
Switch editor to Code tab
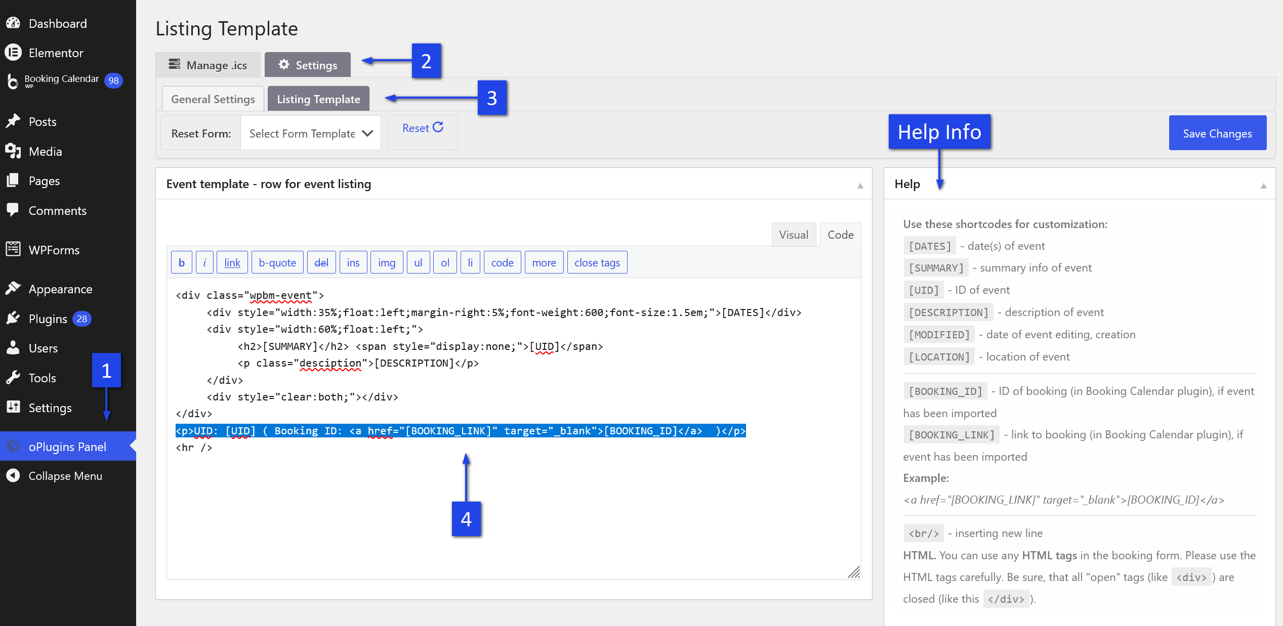click(x=841, y=235)
